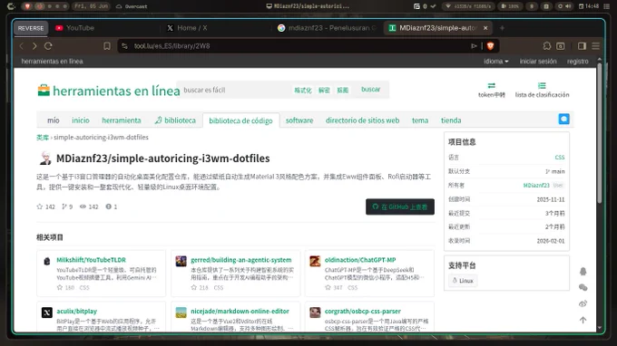Open corgrath/osbcp-css-parser project link
The height and width of the screenshot is (346, 617).
tap(363, 312)
